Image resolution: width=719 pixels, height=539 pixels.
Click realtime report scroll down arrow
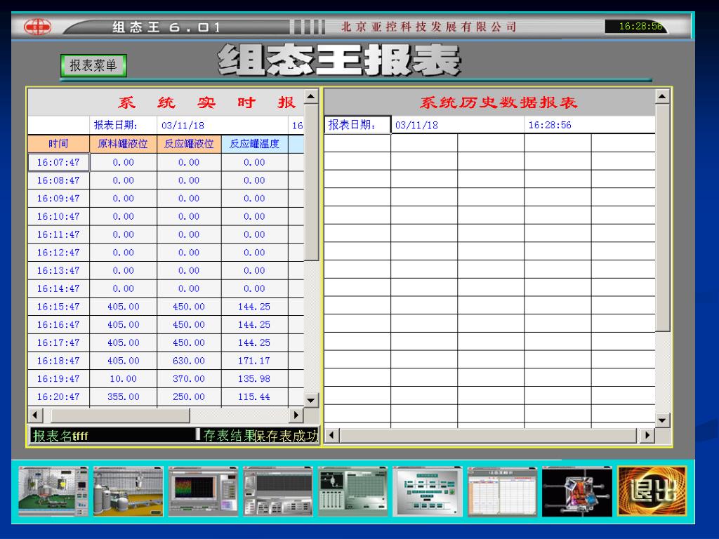pyautogui.click(x=311, y=400)
